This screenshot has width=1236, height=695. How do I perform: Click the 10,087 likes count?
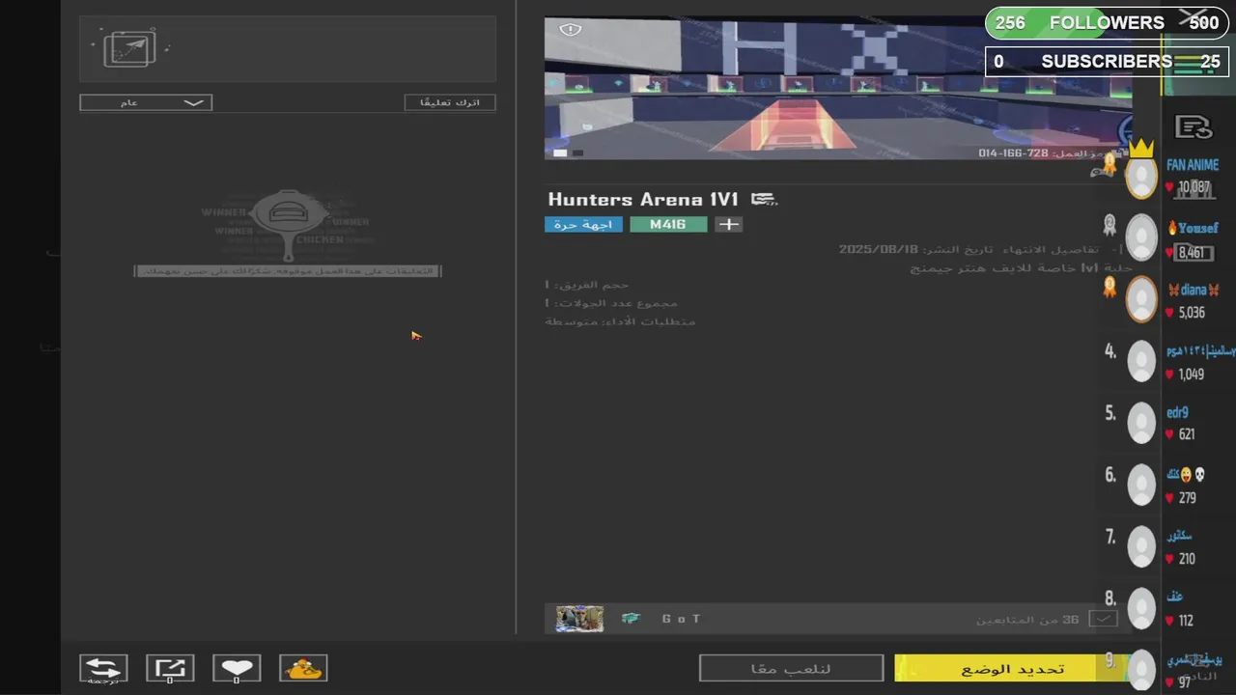pos(1194,187)
